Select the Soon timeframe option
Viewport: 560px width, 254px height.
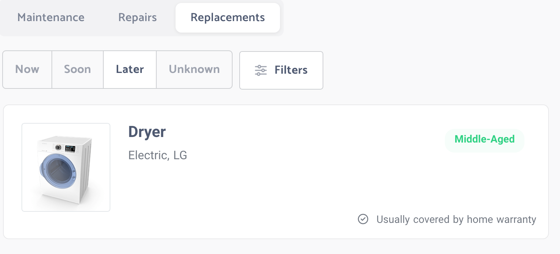click(77, 70)
